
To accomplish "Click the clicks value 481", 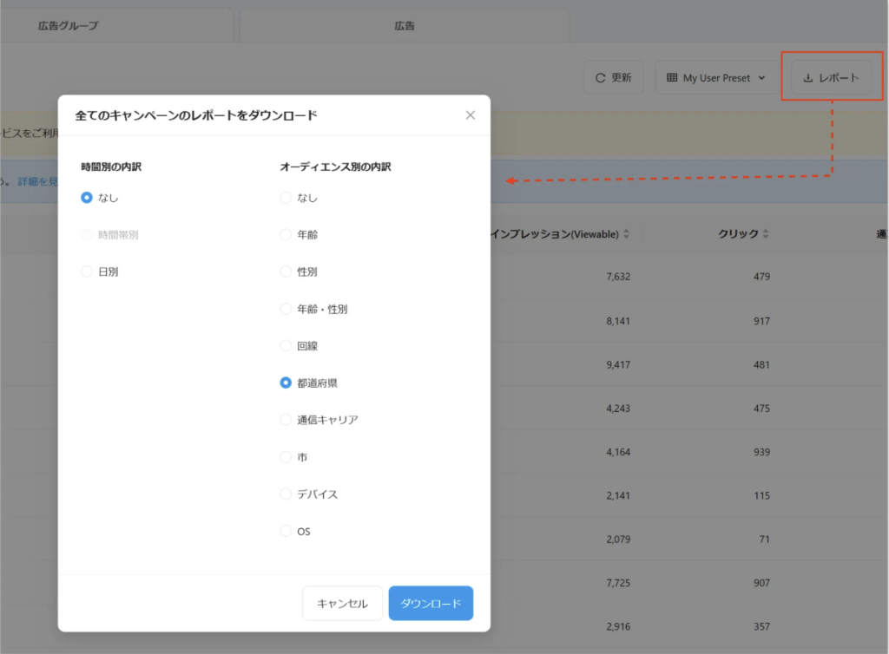I will click(x=762, y=365).
